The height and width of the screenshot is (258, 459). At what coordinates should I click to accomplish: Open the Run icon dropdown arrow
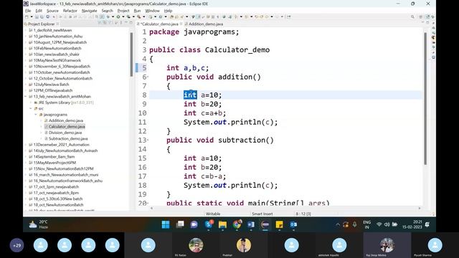pos(123,17)
